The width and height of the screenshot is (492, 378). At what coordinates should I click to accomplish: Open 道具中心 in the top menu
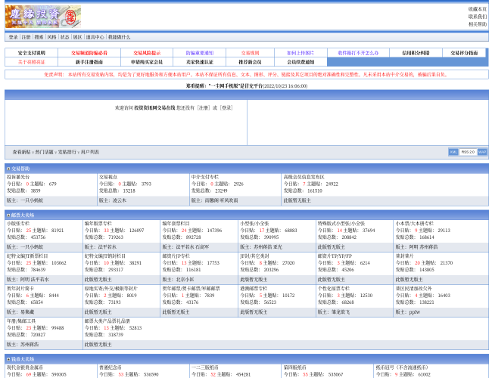(95, 37)
